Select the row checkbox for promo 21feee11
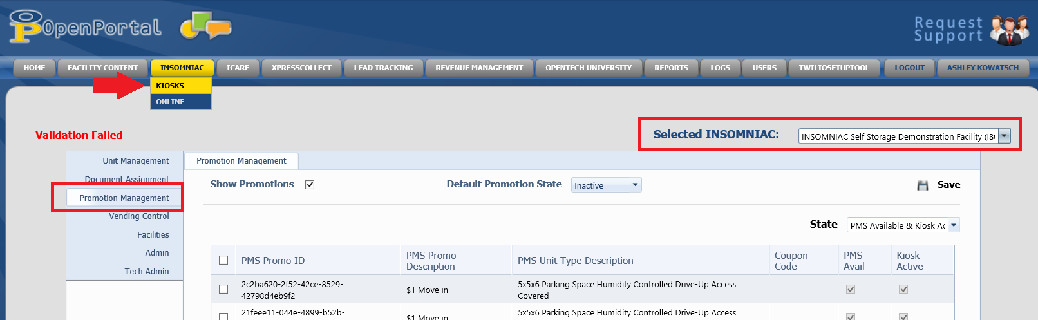Viewport: 1038px width, 320px height. [x=223, y=316]
